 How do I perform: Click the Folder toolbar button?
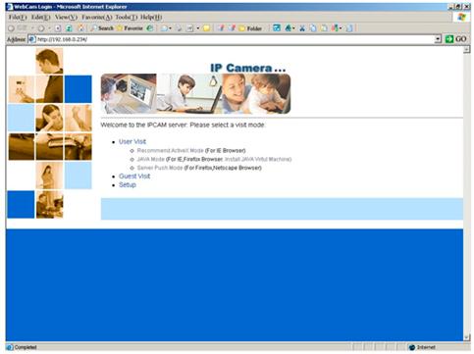click(x=250, y=28)
